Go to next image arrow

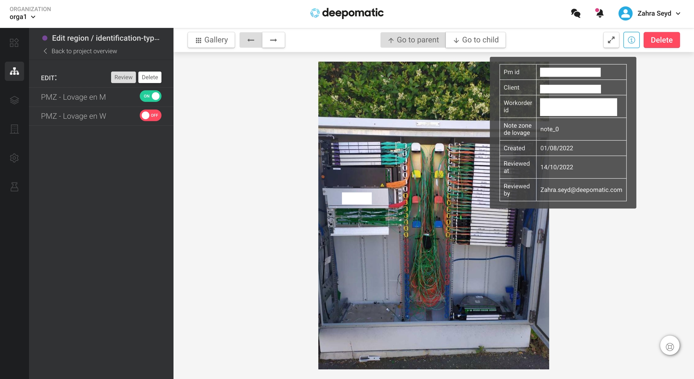273,40
